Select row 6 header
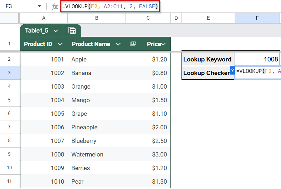The height and width of the screenshot is (189, 281). click(9, 114)
